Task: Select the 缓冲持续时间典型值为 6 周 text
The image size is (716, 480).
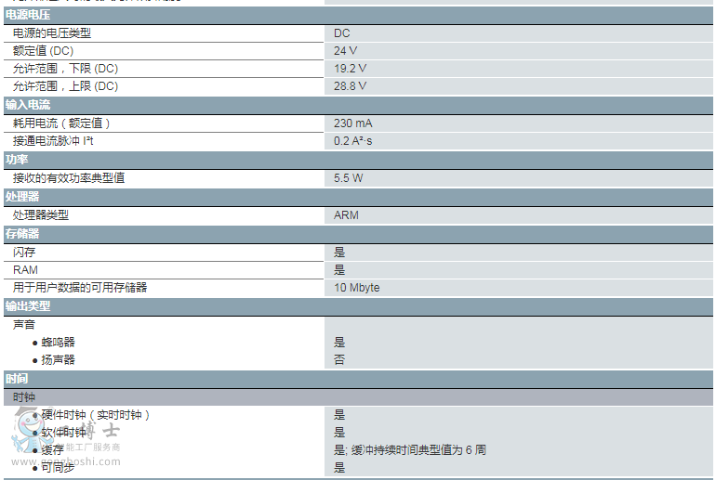Action: pyautogui.click(x=418, y=450)
